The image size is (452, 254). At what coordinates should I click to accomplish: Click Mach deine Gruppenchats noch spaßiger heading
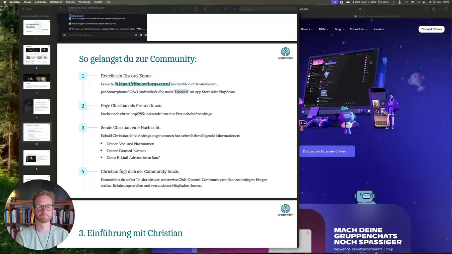tap(368, 236)
